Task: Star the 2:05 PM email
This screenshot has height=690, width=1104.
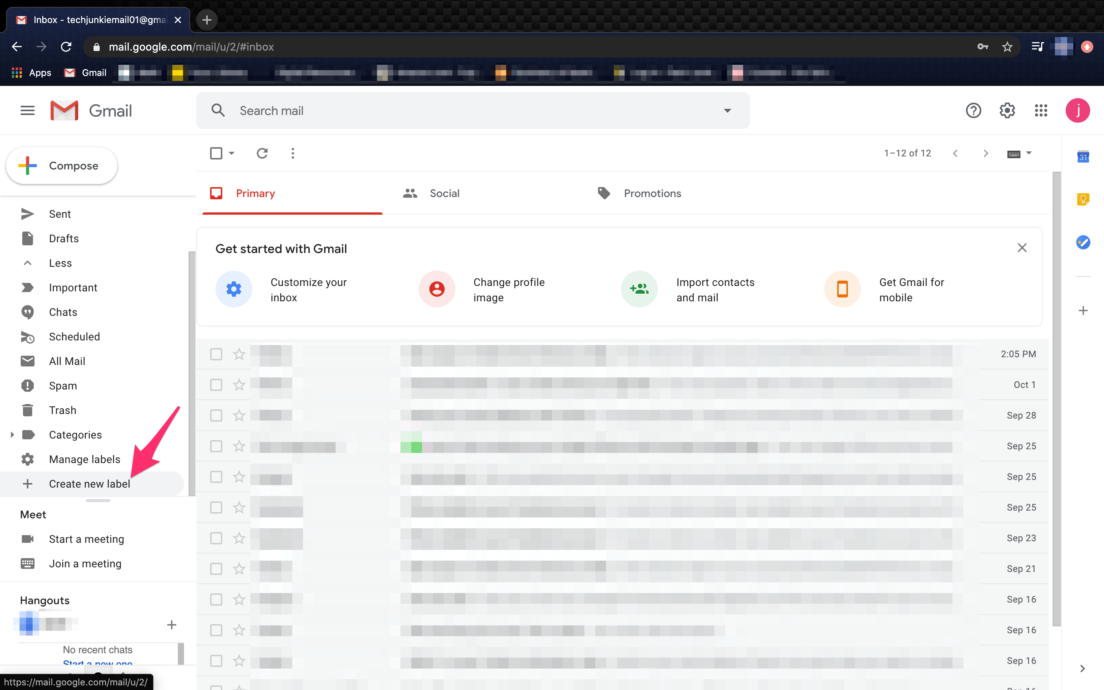Action: (239, 354)
